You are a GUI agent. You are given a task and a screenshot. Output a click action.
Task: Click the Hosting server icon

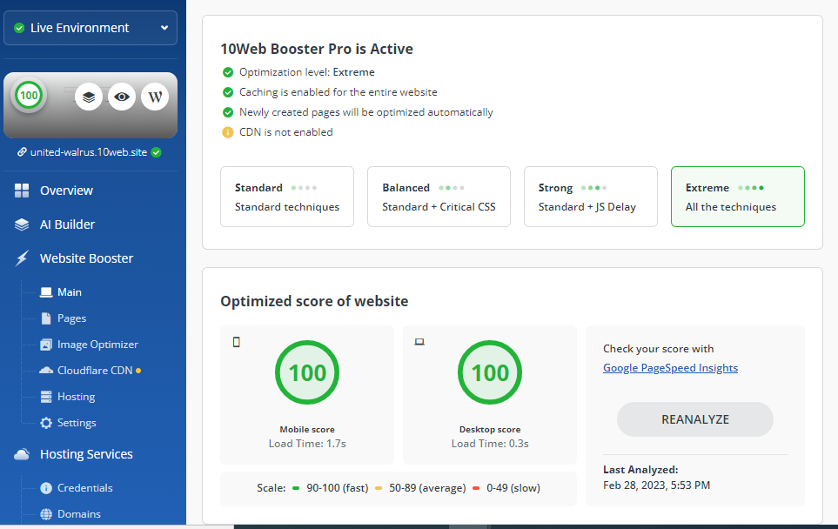(x=46, y=397)
